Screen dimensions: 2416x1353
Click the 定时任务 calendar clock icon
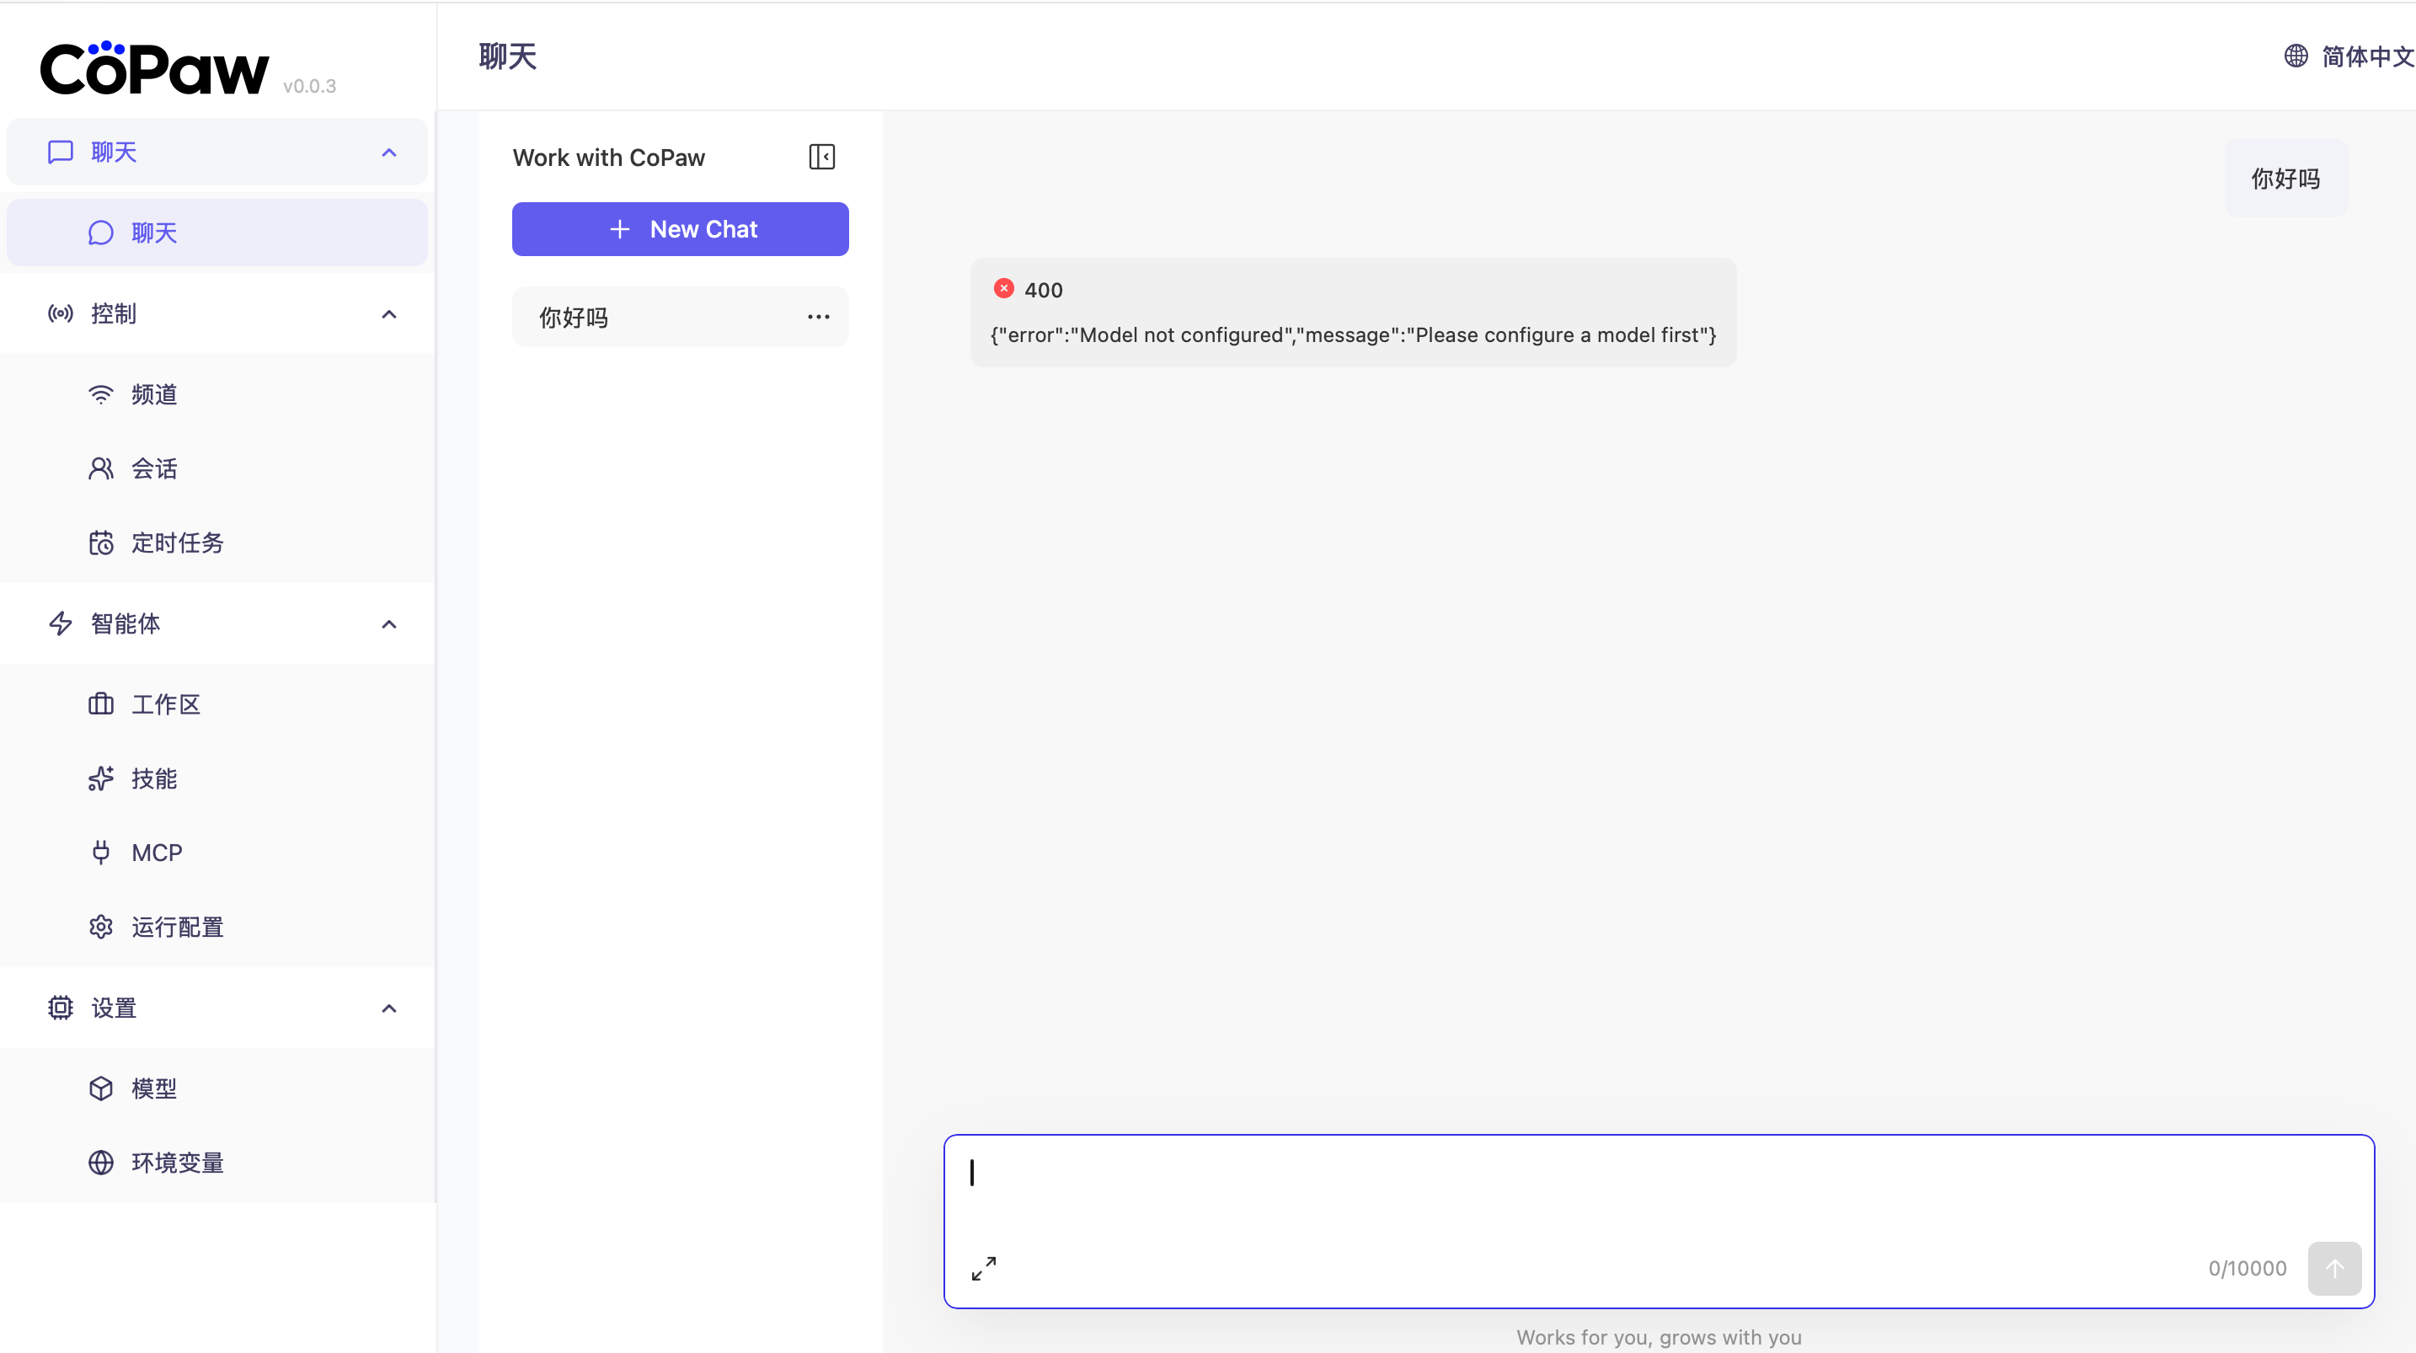[100, 543]
